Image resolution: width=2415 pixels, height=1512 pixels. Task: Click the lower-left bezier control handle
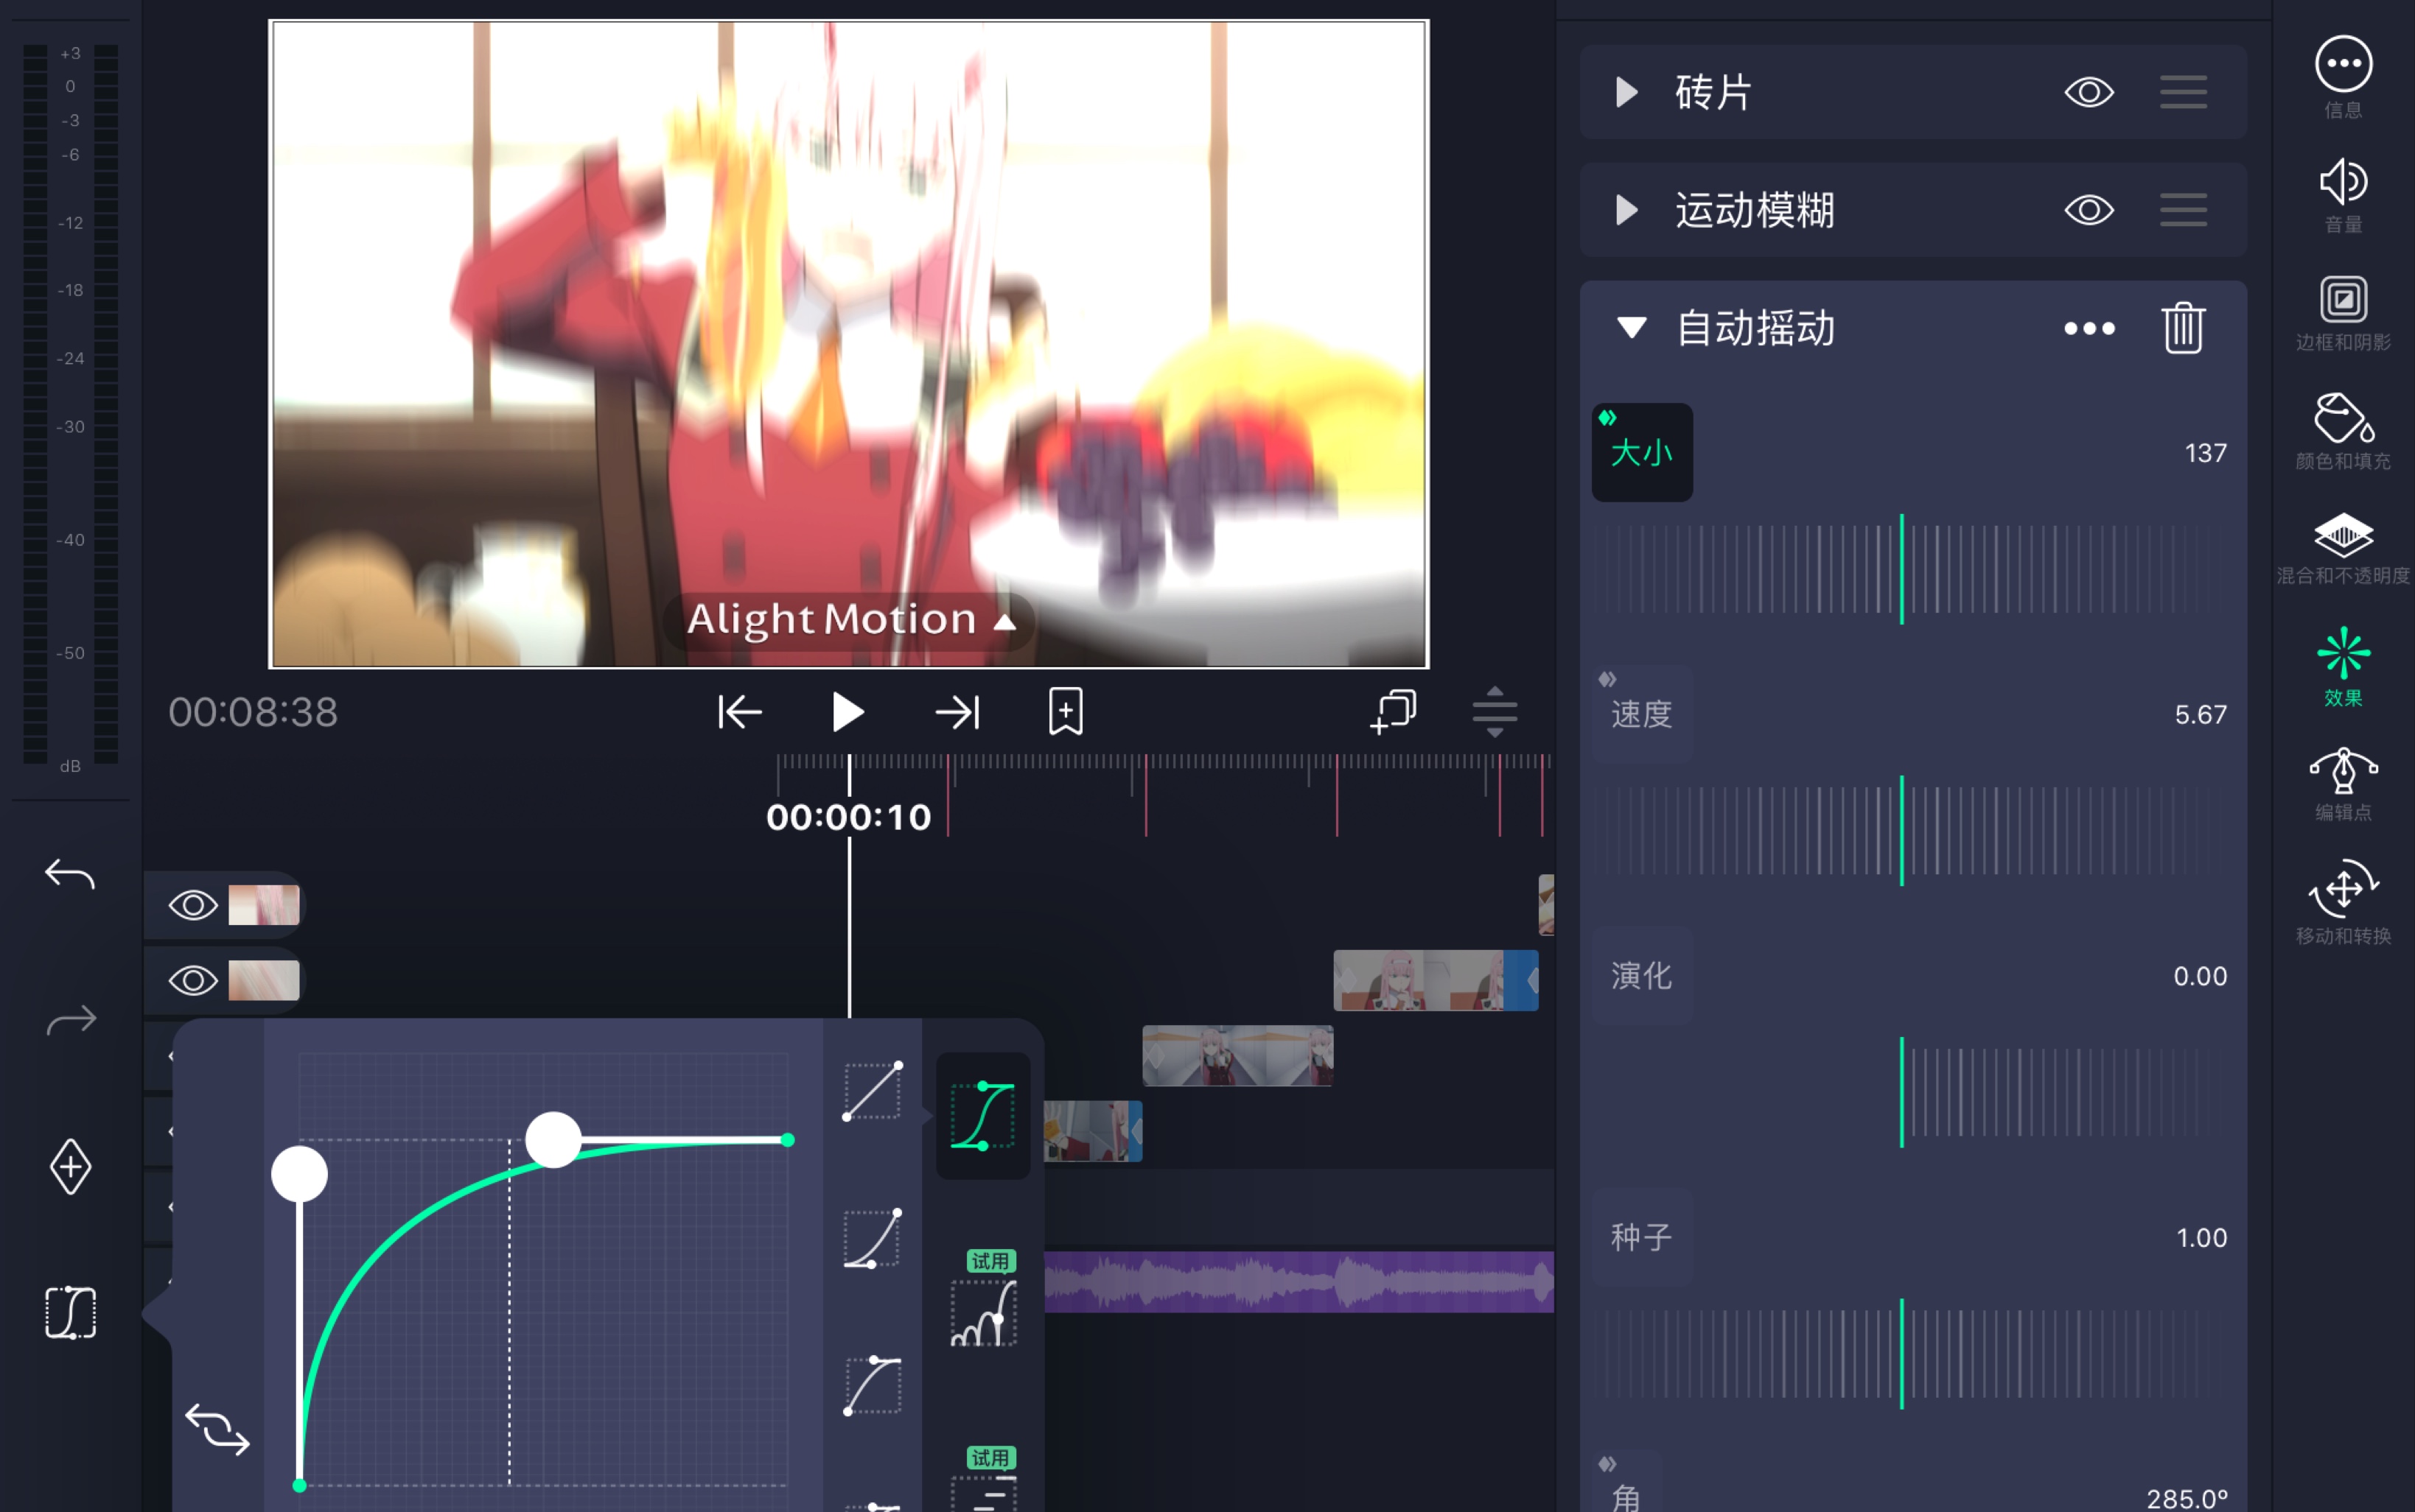(x=299, y=1174)
